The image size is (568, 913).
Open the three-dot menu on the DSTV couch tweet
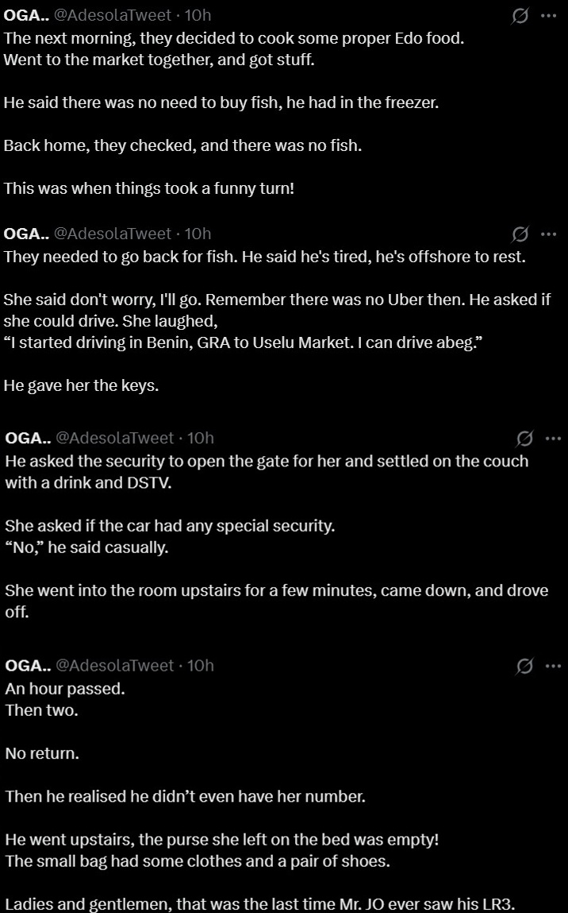[552, 438]
